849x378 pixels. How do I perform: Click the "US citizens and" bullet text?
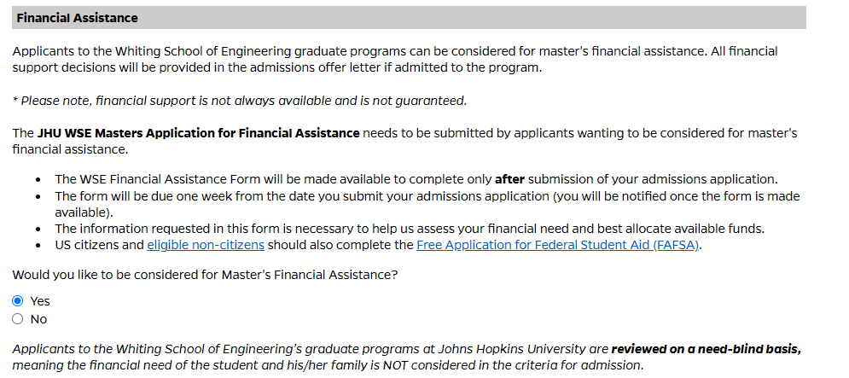click(100, 246)
